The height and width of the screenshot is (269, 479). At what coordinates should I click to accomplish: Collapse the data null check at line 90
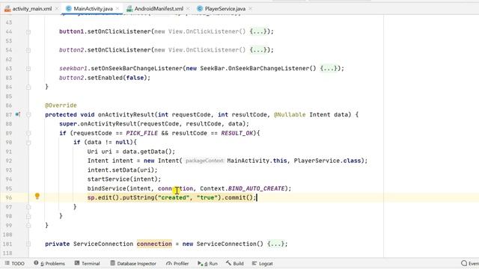coord(28,143)
